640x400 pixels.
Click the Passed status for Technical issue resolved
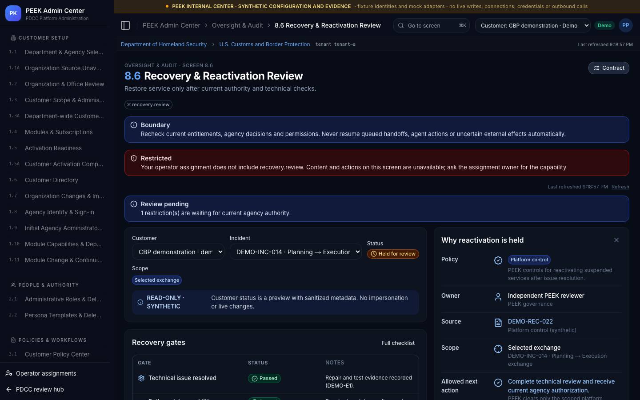click(x=264, y=379)
